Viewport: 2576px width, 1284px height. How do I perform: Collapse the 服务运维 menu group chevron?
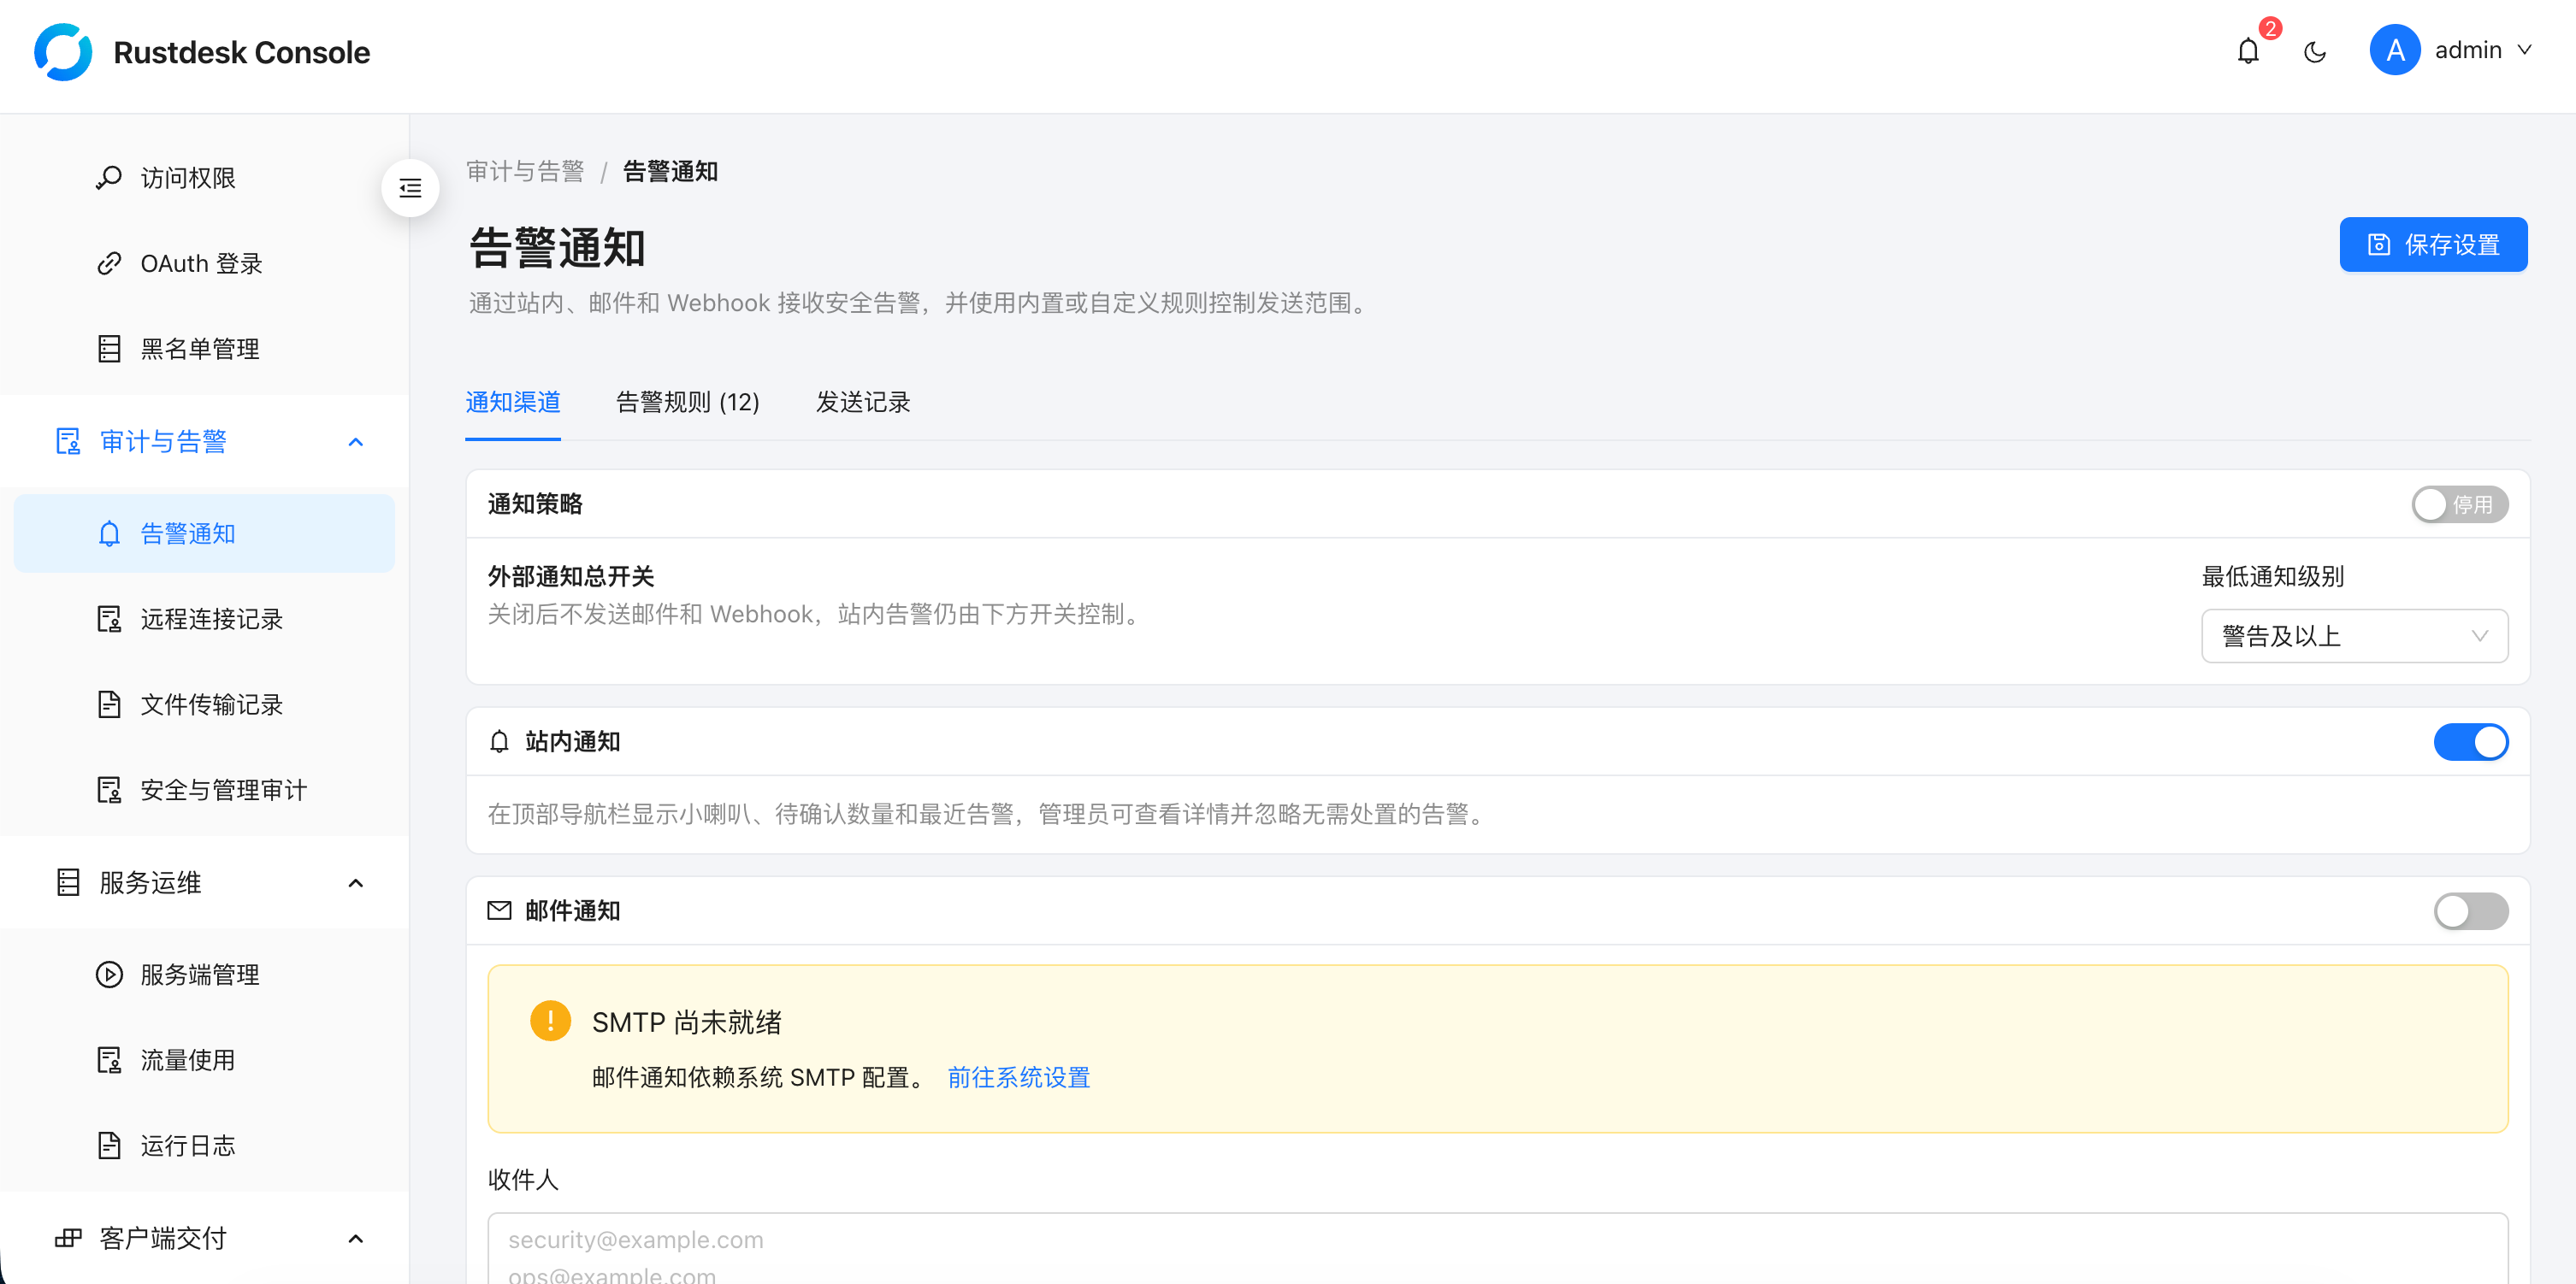coord(355,882)
